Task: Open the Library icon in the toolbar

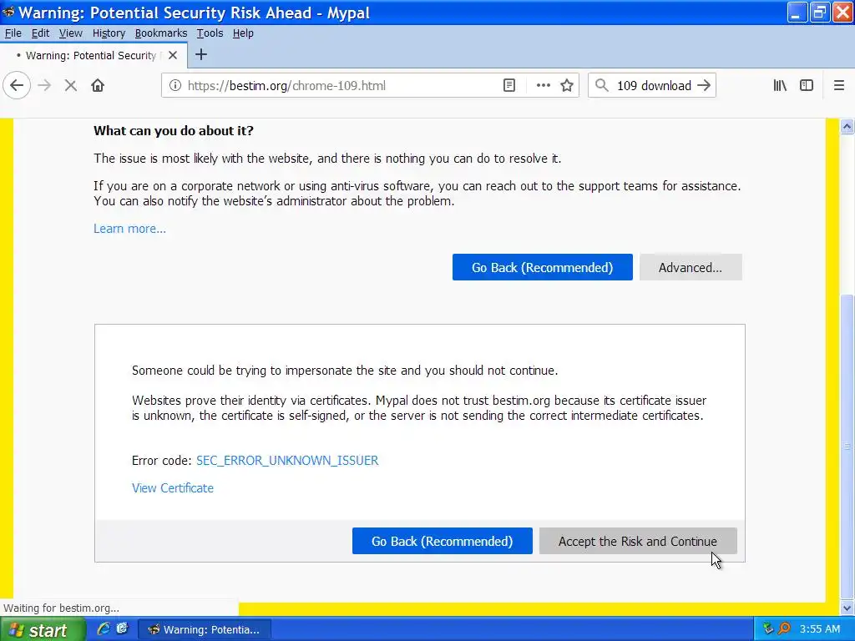Action: (x=780, y=86)
